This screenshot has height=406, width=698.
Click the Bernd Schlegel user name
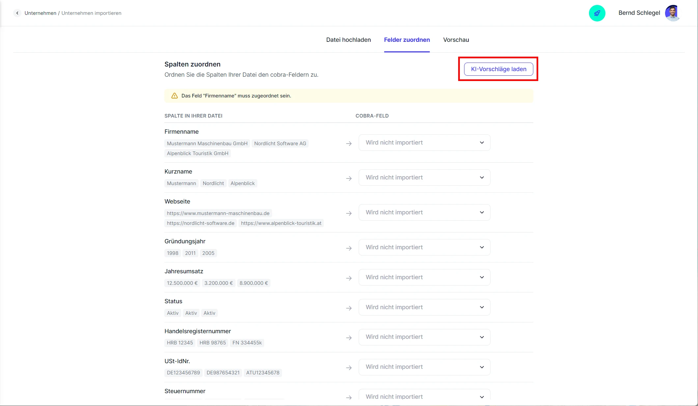[x=639, y=13]
